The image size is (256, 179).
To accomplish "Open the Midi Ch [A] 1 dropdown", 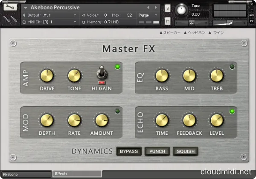I will (x=49, y=22).
